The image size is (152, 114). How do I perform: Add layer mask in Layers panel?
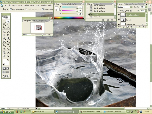pyautogui.click(x=128, y=27)
